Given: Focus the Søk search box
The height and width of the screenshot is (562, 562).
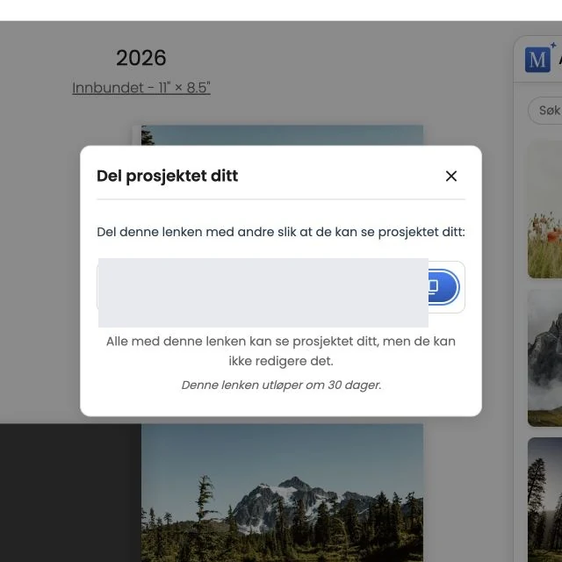Looking at the screenshot, I should pos(545,111).
